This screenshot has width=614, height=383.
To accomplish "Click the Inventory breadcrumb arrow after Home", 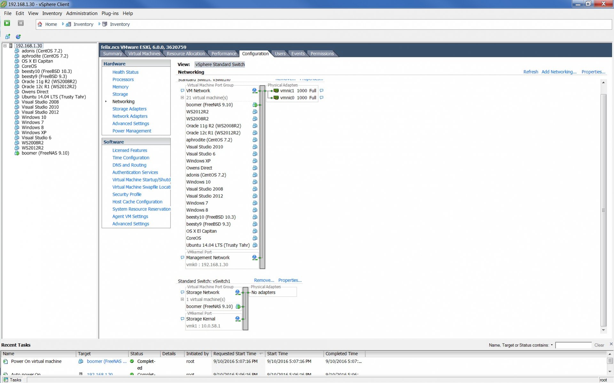I will 63,24.
